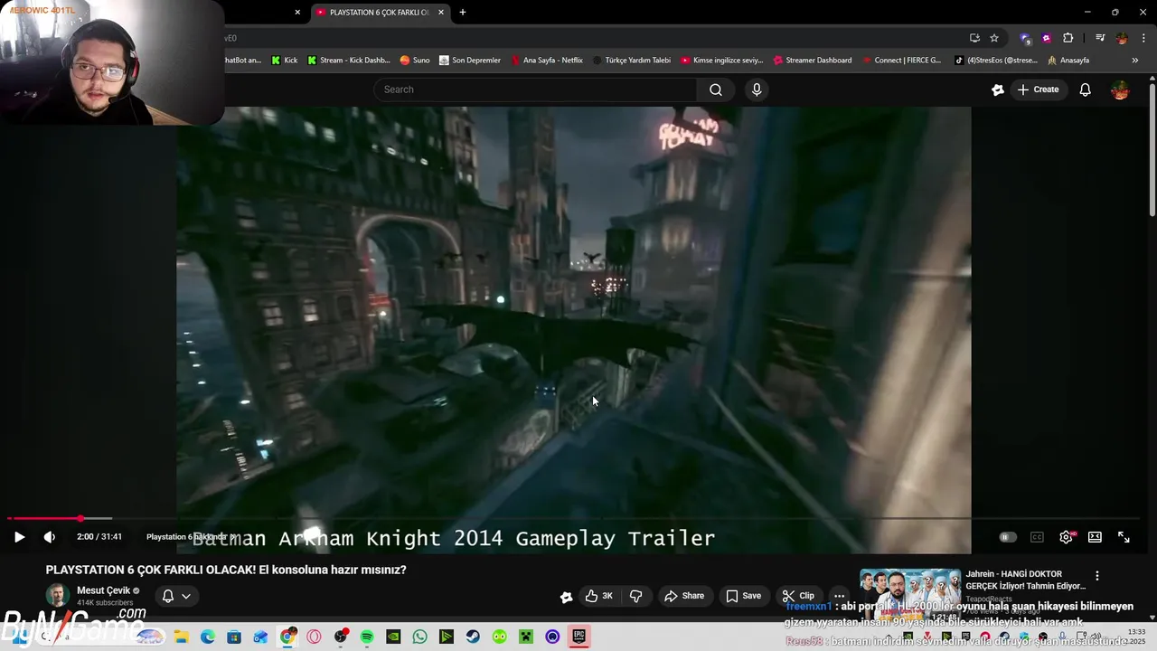Viewport: 1157px width, 651px height.
Task: Open the Connect | FIERCE G... bookmark
Action: (x=901, y=61)
